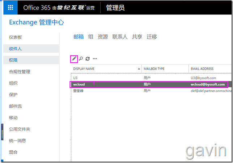Select 权限 in the left navigation

(31, 60)
